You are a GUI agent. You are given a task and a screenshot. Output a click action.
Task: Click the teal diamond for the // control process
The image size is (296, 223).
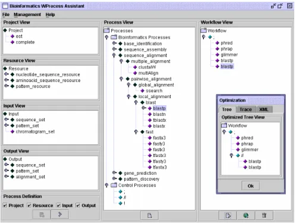tap(120, 197)
